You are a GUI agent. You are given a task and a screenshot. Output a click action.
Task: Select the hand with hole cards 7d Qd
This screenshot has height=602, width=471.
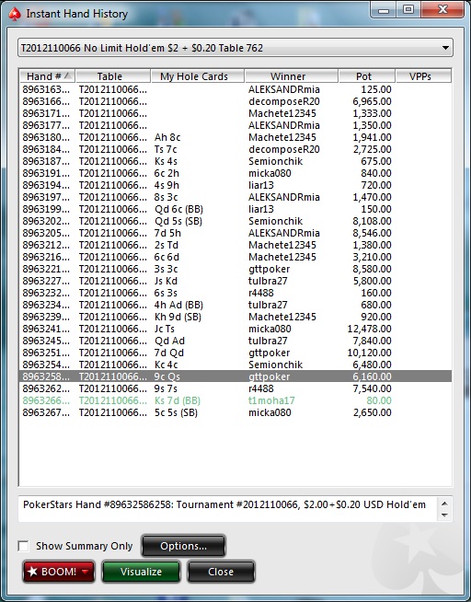235,353
